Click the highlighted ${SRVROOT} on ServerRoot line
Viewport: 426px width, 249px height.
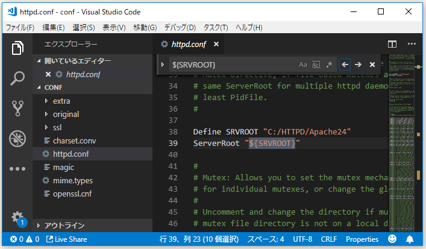click(x=272, y=143)
